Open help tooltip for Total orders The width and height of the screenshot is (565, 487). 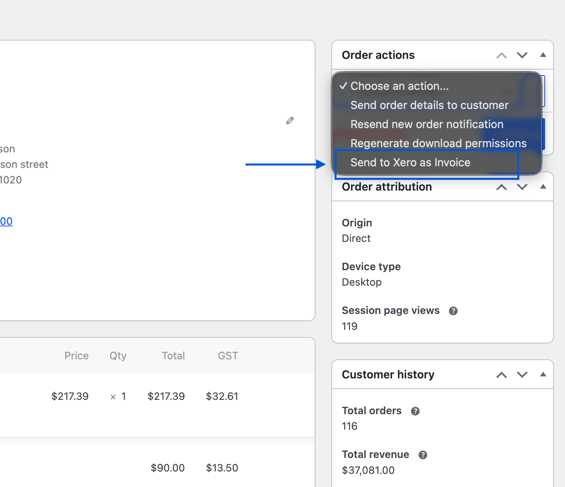pos(415,411)
